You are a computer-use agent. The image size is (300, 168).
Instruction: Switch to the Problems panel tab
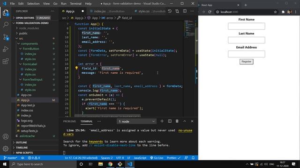tap(69, 121)
